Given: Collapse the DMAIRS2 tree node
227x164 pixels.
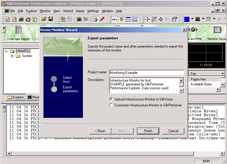Looking at the screenshot, I should (x=6, y=51).
